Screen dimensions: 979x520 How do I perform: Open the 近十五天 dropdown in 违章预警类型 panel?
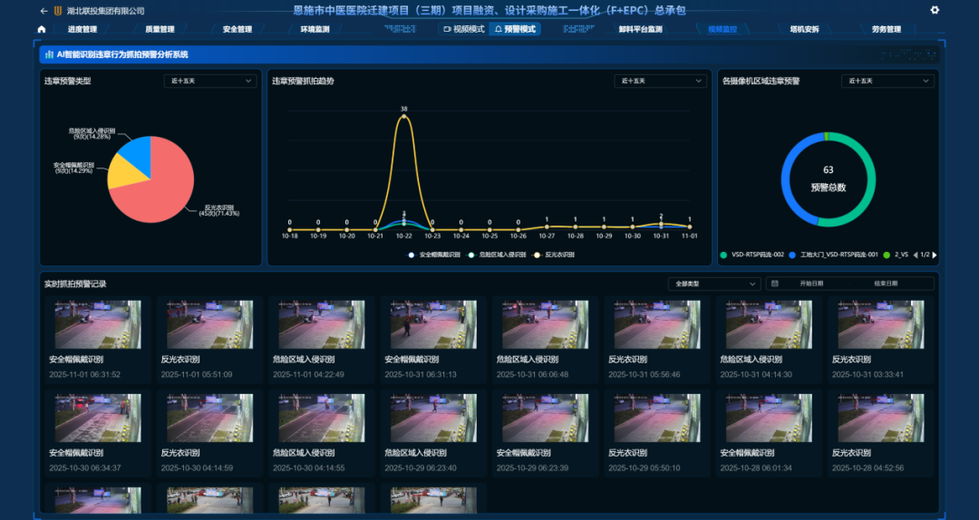tap(209, 81)
